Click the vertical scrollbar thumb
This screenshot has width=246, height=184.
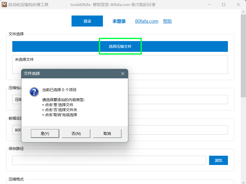[x=243, y=55]
